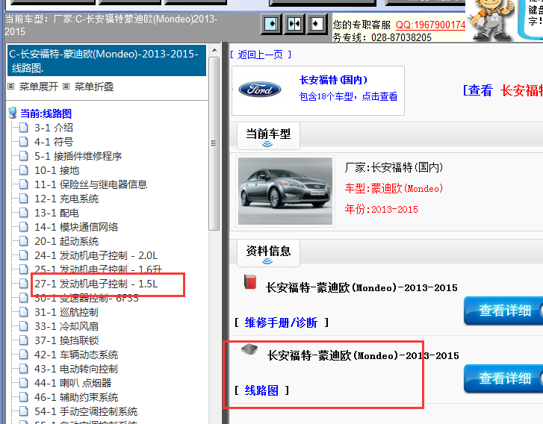
Task: Click document icon beside 13-1 配电
Action: pyautogui.click(x=24, y=213)
